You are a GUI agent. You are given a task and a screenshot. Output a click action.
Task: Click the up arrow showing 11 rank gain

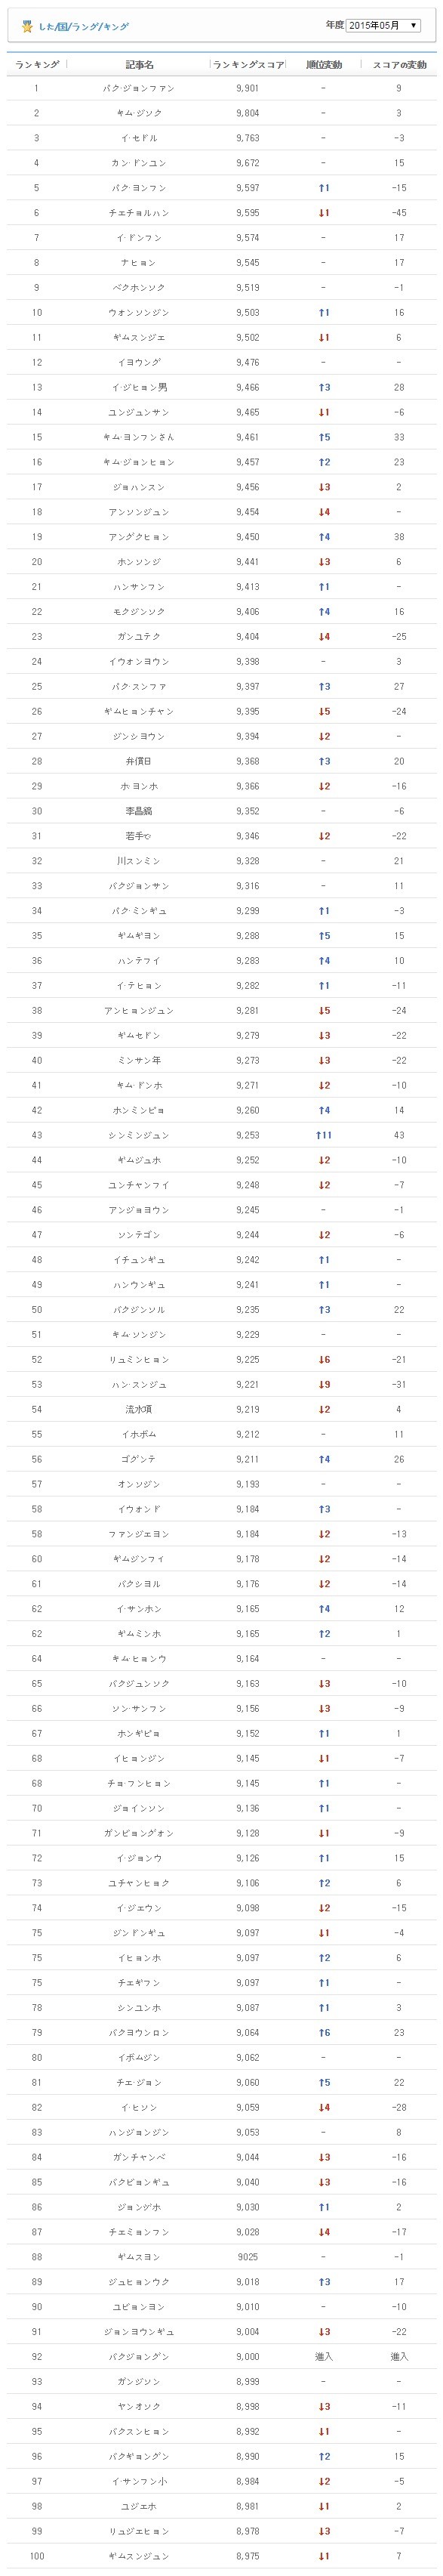(324, 1135)
